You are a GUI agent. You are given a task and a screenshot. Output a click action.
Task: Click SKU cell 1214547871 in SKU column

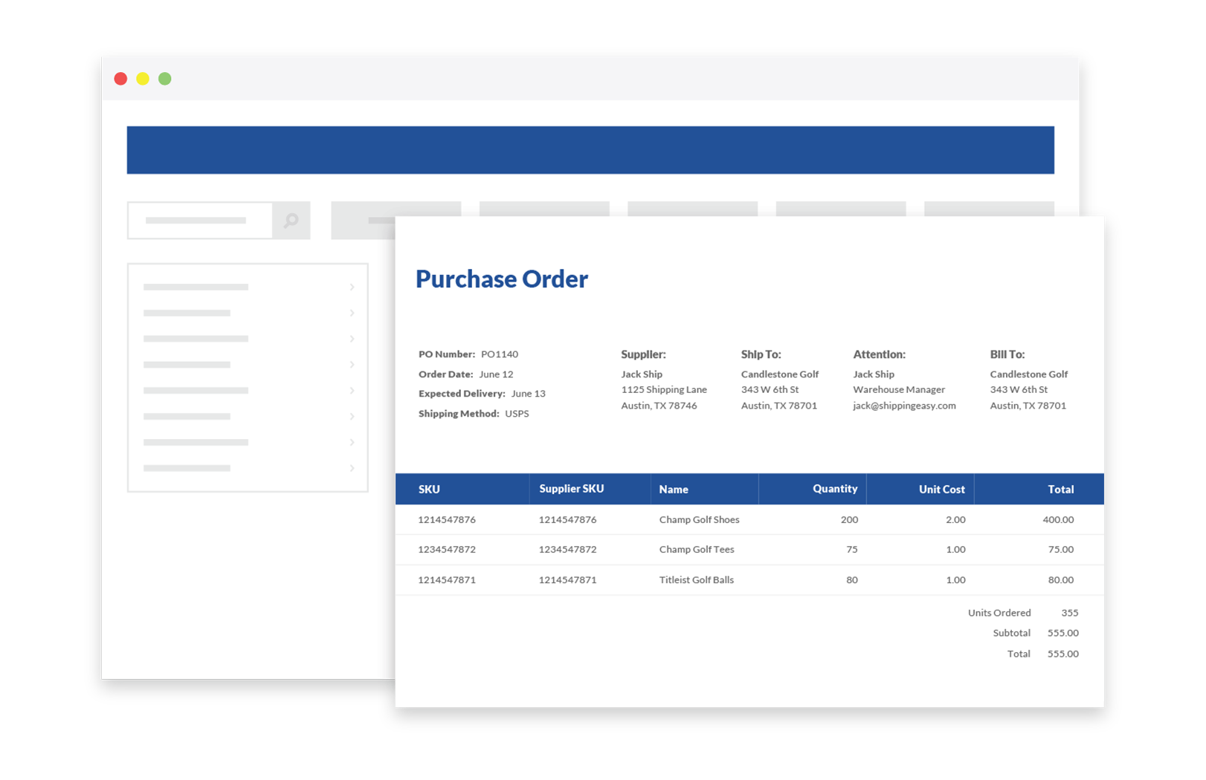(x=447, y=580)
